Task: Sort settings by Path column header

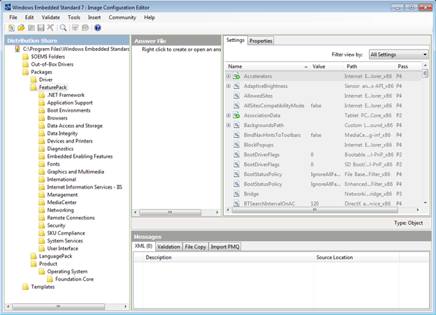Action: [x=370, y=66]
